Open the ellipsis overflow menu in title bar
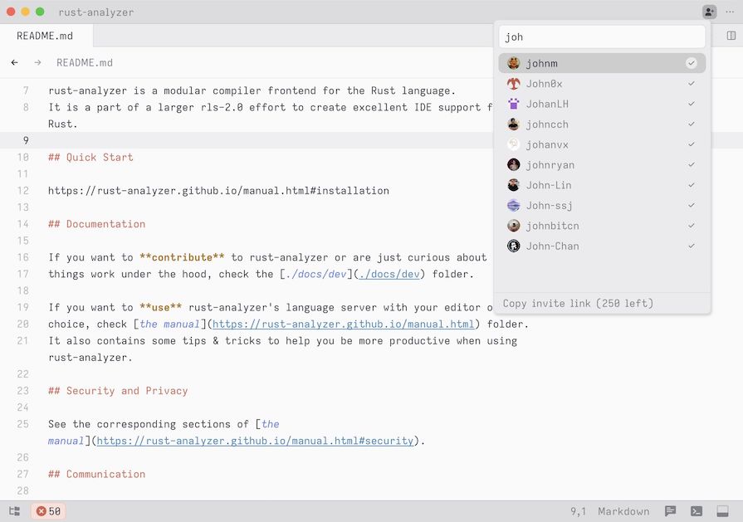Viewport: 743px width, 522px height. coord(730,12)
